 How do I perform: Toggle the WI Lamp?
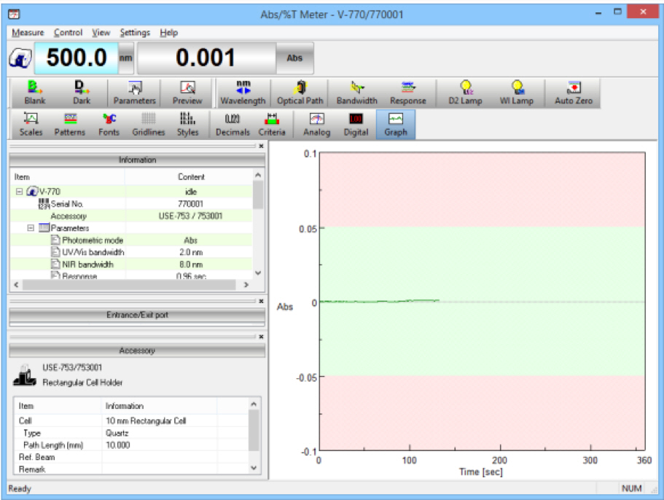click(516, 93)
